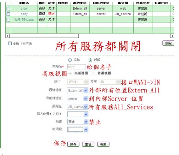Click the left scroll arrow of policy table
Viewport: 179px width, 155px height.
pos(7,36)
